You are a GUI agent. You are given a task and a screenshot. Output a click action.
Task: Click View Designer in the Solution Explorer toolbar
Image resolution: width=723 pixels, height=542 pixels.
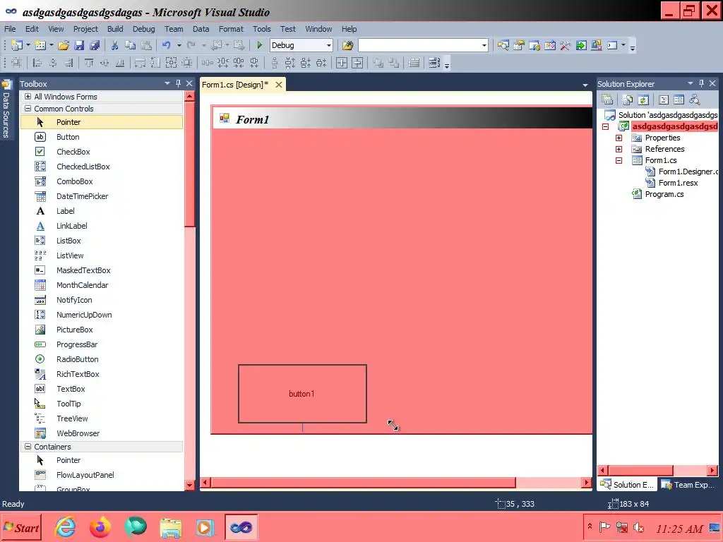click(679, 100)
